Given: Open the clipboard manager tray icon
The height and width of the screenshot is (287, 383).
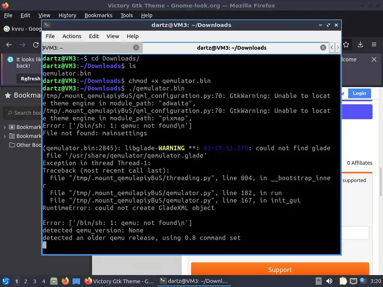Looking at the screenshot, I should click(343, 281).
